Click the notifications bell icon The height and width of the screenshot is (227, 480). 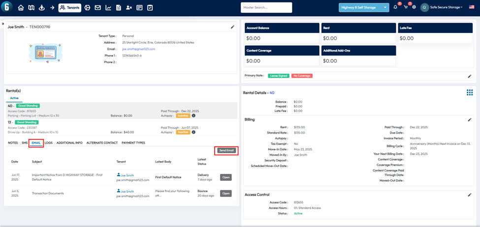[395, 7]
